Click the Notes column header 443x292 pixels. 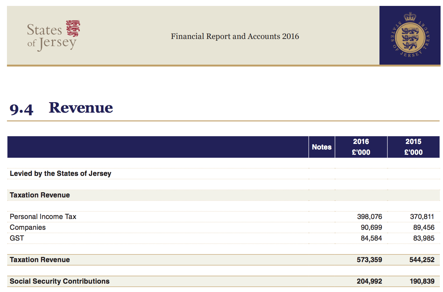(321, 147)
